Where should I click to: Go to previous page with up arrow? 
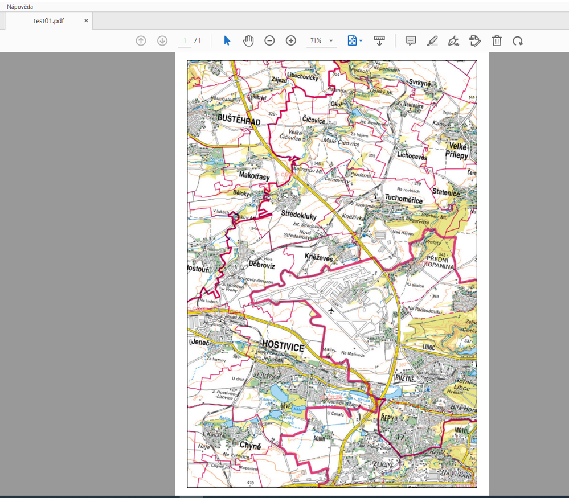[141, 40]
